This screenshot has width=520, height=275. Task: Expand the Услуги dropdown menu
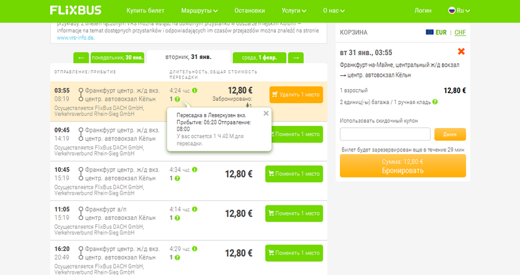(x=293, y=11)
